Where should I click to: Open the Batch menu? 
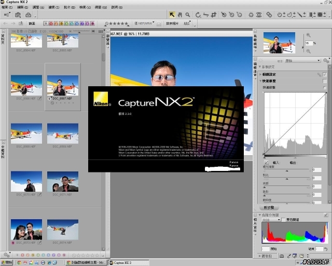pyautogui.click(x=70, y=7)
